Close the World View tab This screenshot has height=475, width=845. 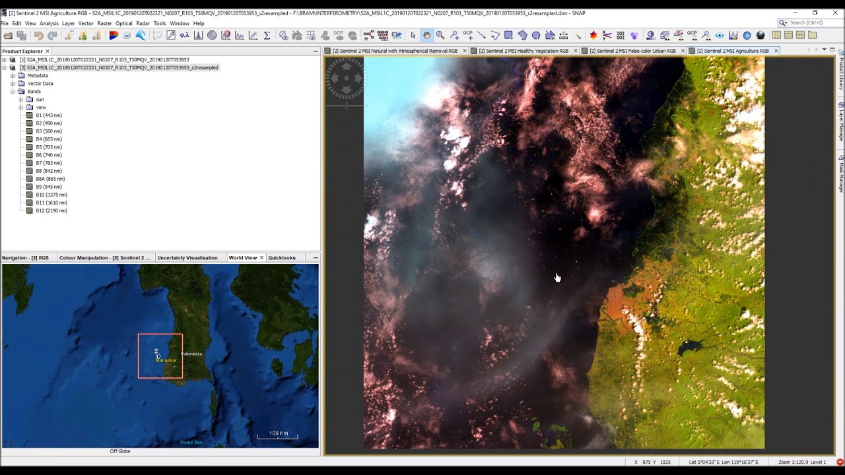261,258
